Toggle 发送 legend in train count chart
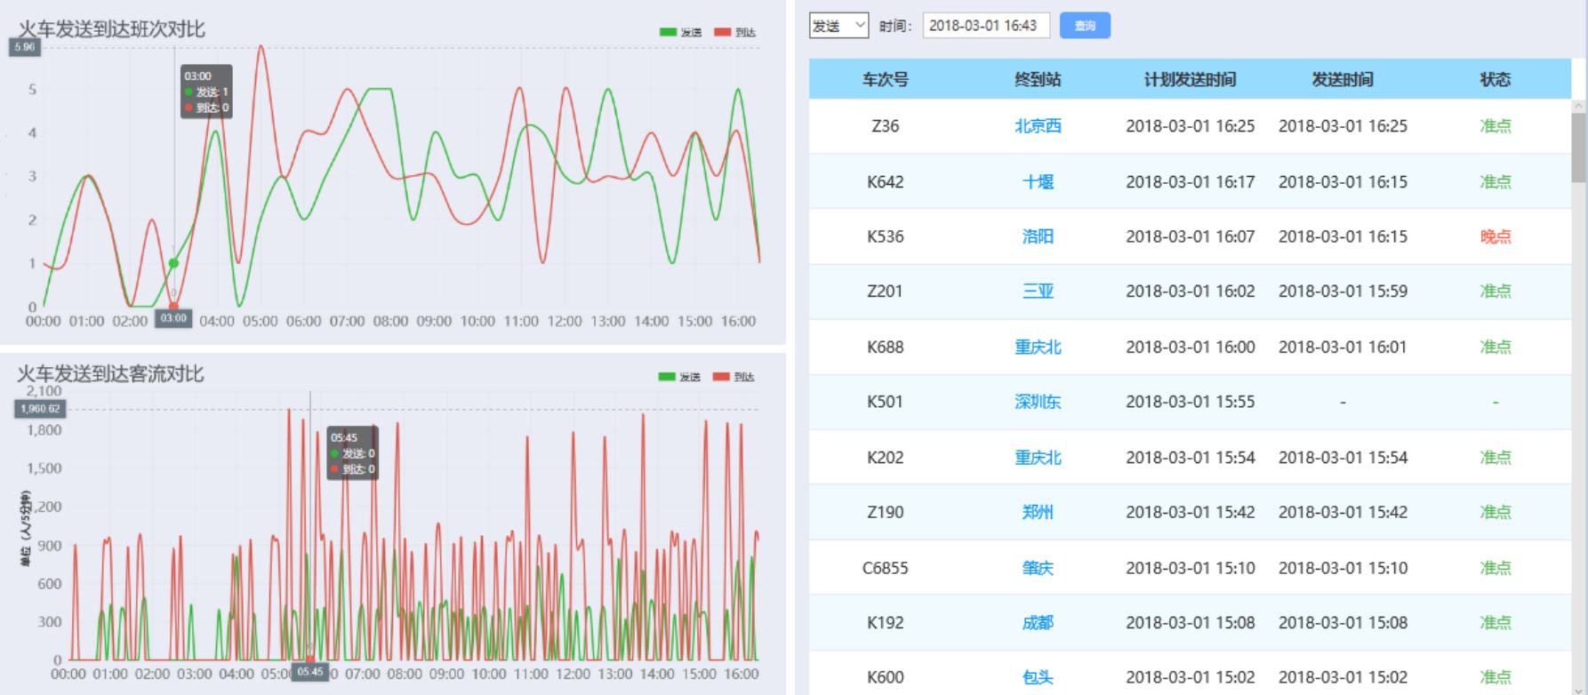Screen dimensions: 1588x695 point(680,32)
